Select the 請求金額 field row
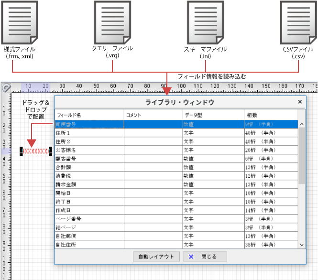Viewport: 318px width, 280px height. [x=89, y=184]
